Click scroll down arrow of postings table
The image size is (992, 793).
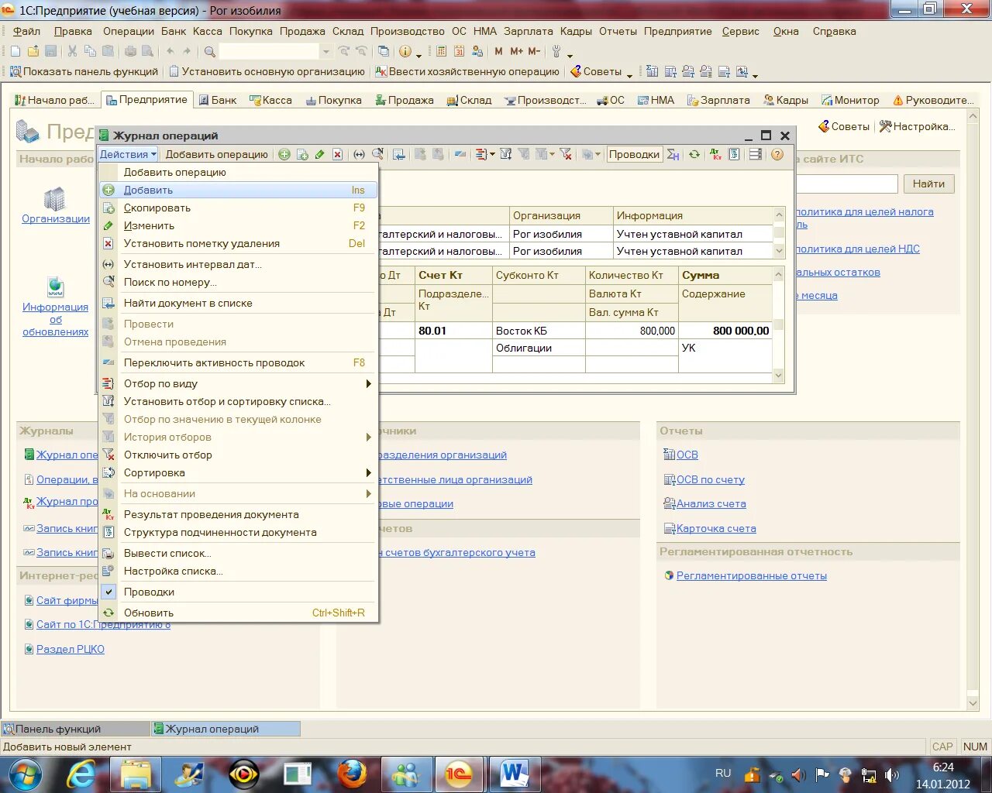(779, 376)
